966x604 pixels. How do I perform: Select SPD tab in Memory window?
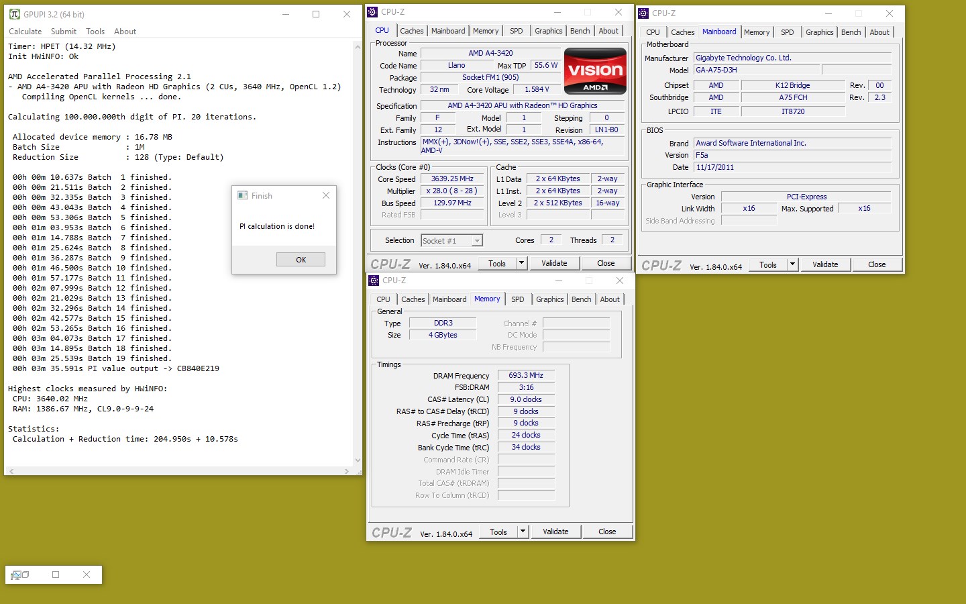518,299
